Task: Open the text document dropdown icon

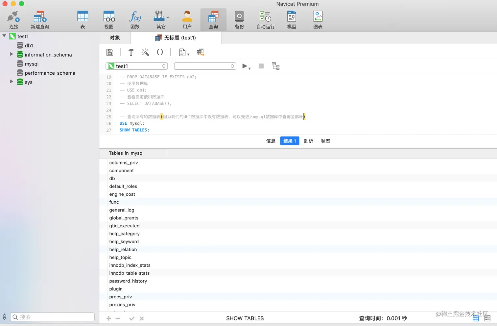Action: click(184, 52)
